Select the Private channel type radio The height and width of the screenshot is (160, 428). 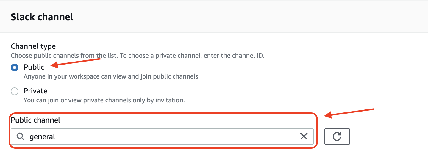(15, 91)
